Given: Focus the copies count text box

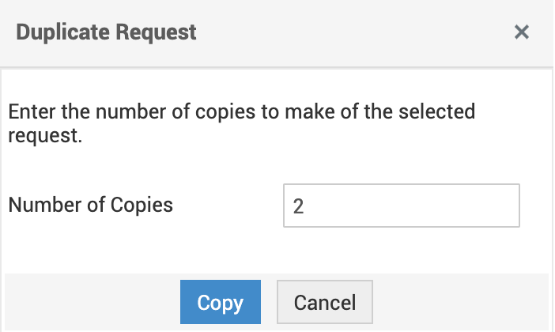Looking at the screenshot, I should [401, 206].
